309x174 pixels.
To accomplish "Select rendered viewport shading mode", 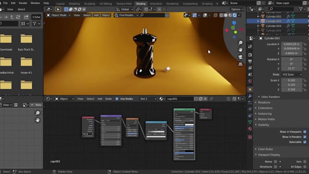I will [x=234, y=15].
